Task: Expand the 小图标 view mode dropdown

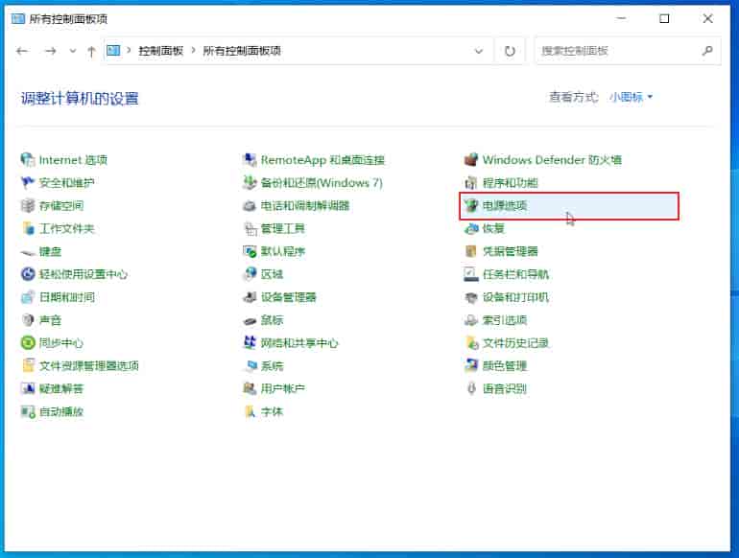Action: pos(632,97)
